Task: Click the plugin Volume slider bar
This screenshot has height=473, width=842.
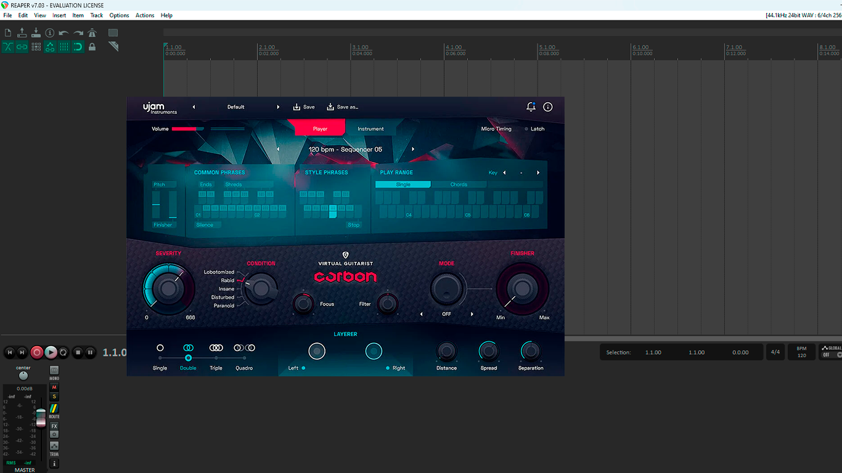Action: 188,129
